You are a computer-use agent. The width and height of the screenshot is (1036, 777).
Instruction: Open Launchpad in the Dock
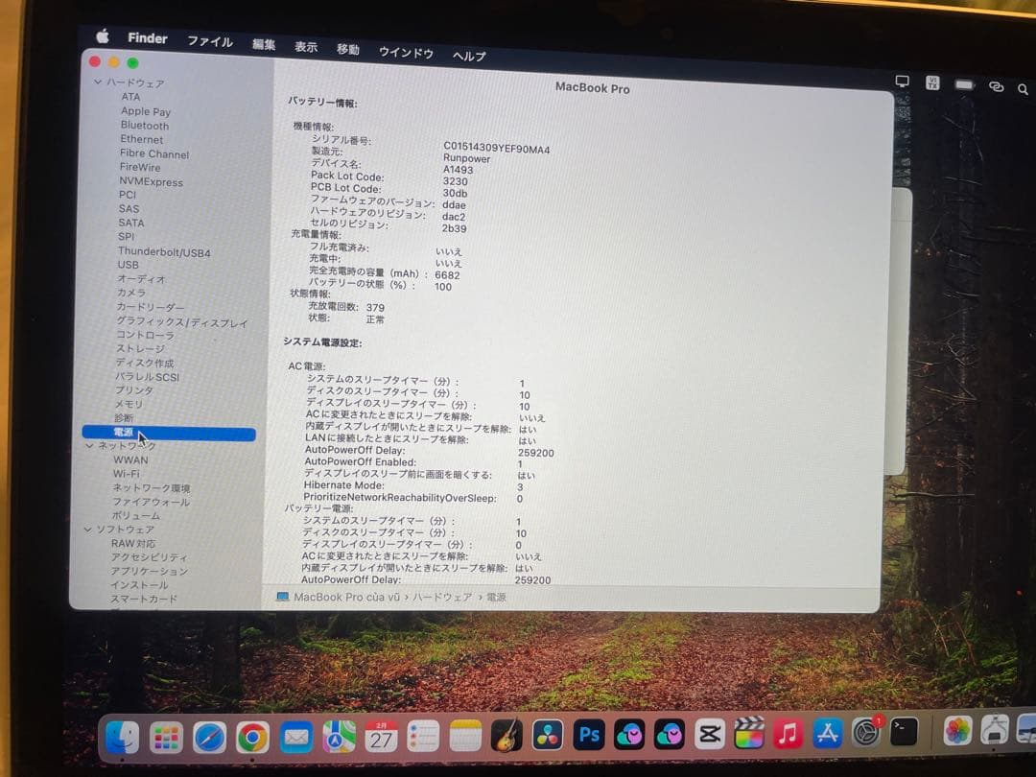[166, 738]
